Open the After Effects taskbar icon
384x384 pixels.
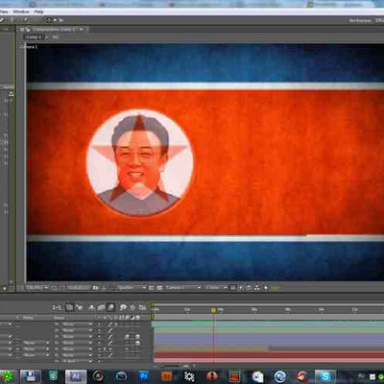(76, 376)
